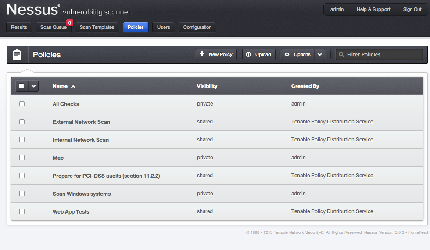Click 'private' in the Mac row
This screenshot has width=430, height=250.
pos(205,158)
